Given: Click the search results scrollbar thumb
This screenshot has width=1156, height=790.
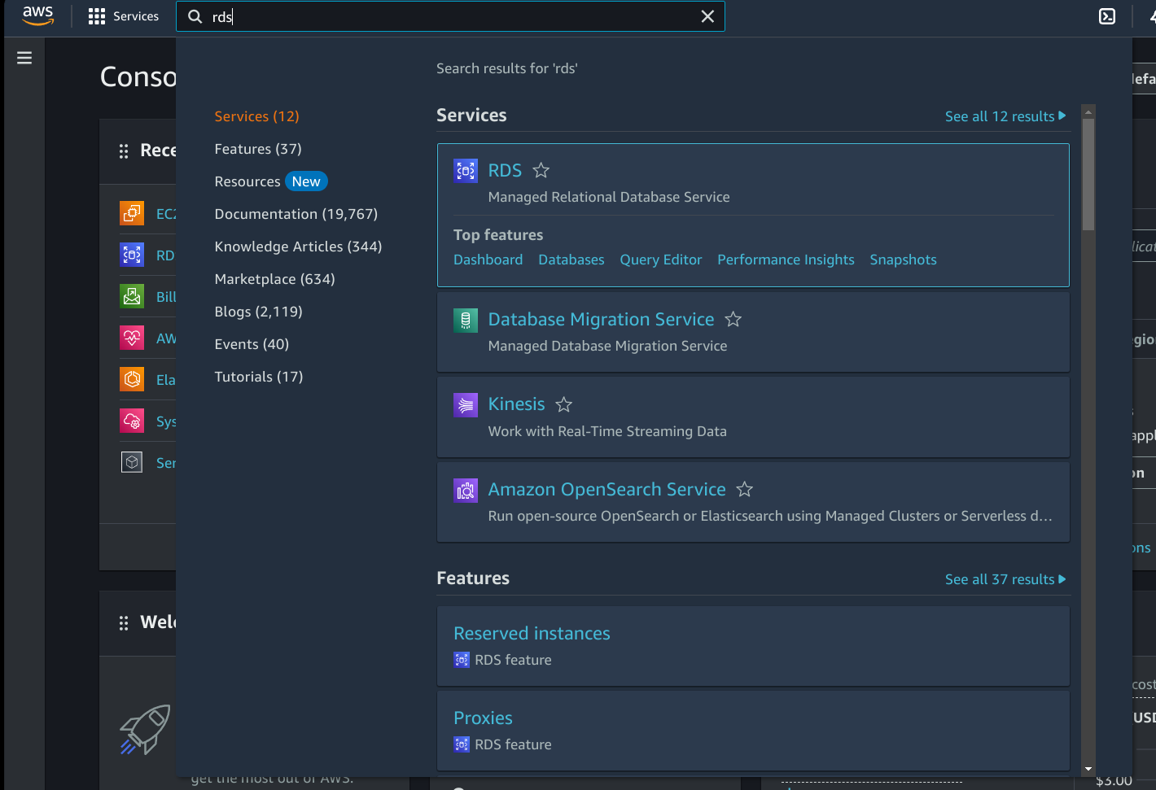Looking at the screenshot, I should (1088, 175).
